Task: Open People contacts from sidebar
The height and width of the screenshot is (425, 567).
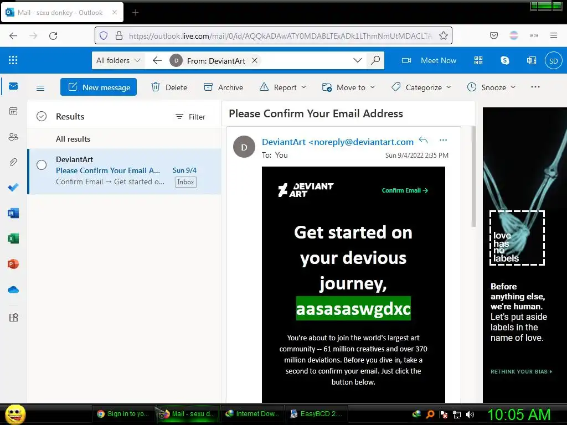Action: pyautogui.click(x=13, y=137)
